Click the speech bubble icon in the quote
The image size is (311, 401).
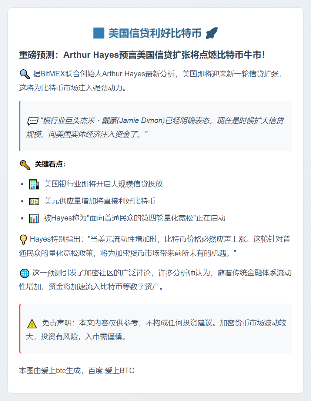(x=33, y=121)
